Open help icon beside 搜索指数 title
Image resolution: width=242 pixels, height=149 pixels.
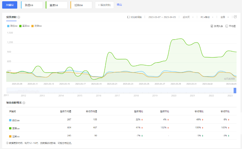click(19, 17)
